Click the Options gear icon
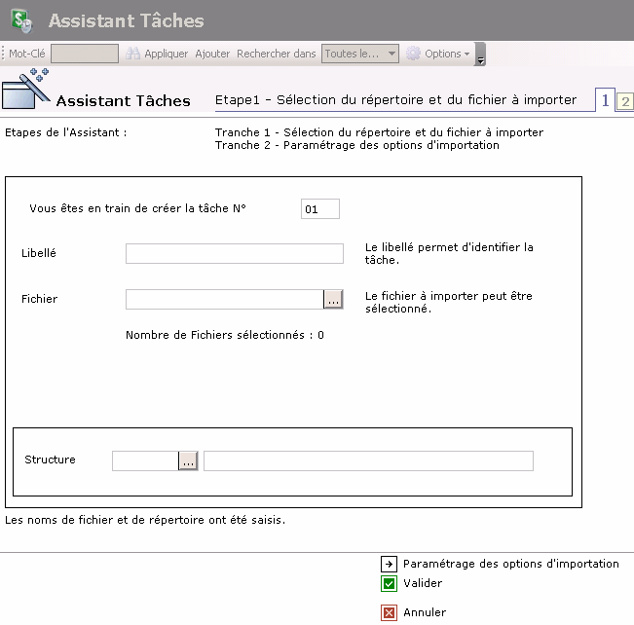 (x=413, y=54)
